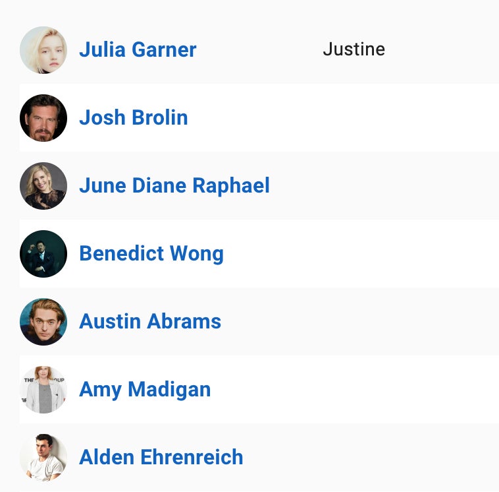This screenshot has height=492, width=499.
Task: Click the Justine character name text
Action: pos(354,49)
